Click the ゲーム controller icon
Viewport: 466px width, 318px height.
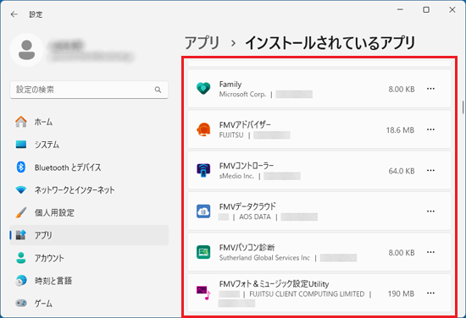coord(21,303)
